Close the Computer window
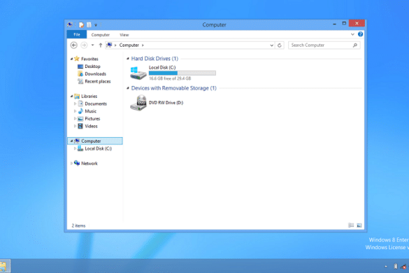 357,24
